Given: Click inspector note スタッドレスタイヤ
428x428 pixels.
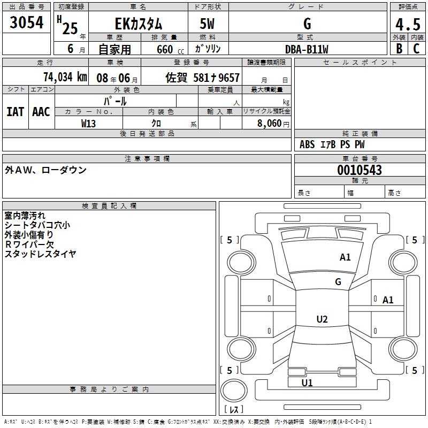Looking at the screenshot, I should [41, 254].
